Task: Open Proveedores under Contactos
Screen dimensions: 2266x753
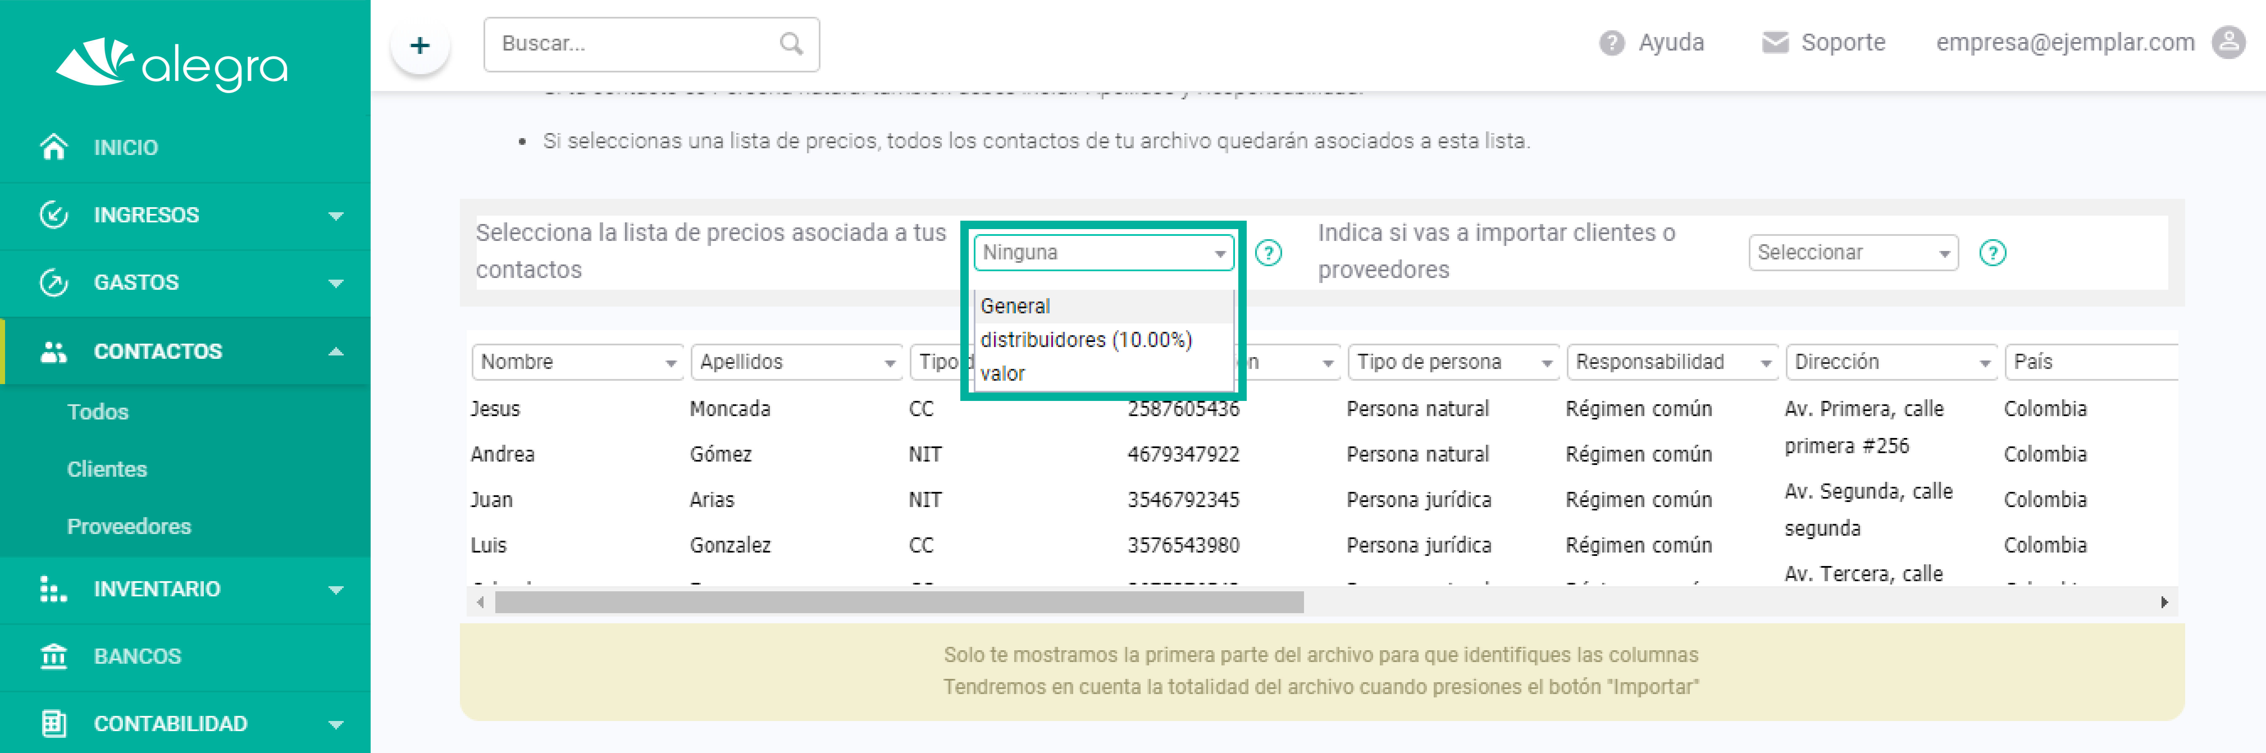Action: pyautogui.click(x=129, y=526)
